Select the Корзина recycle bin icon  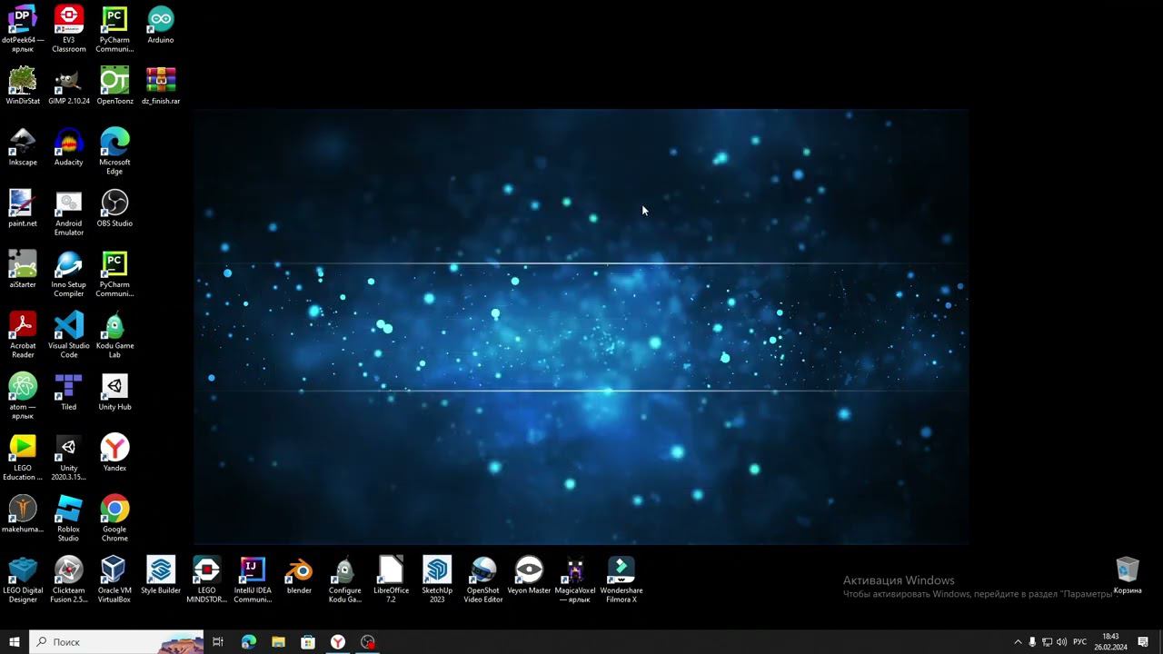coord(1128,574)
